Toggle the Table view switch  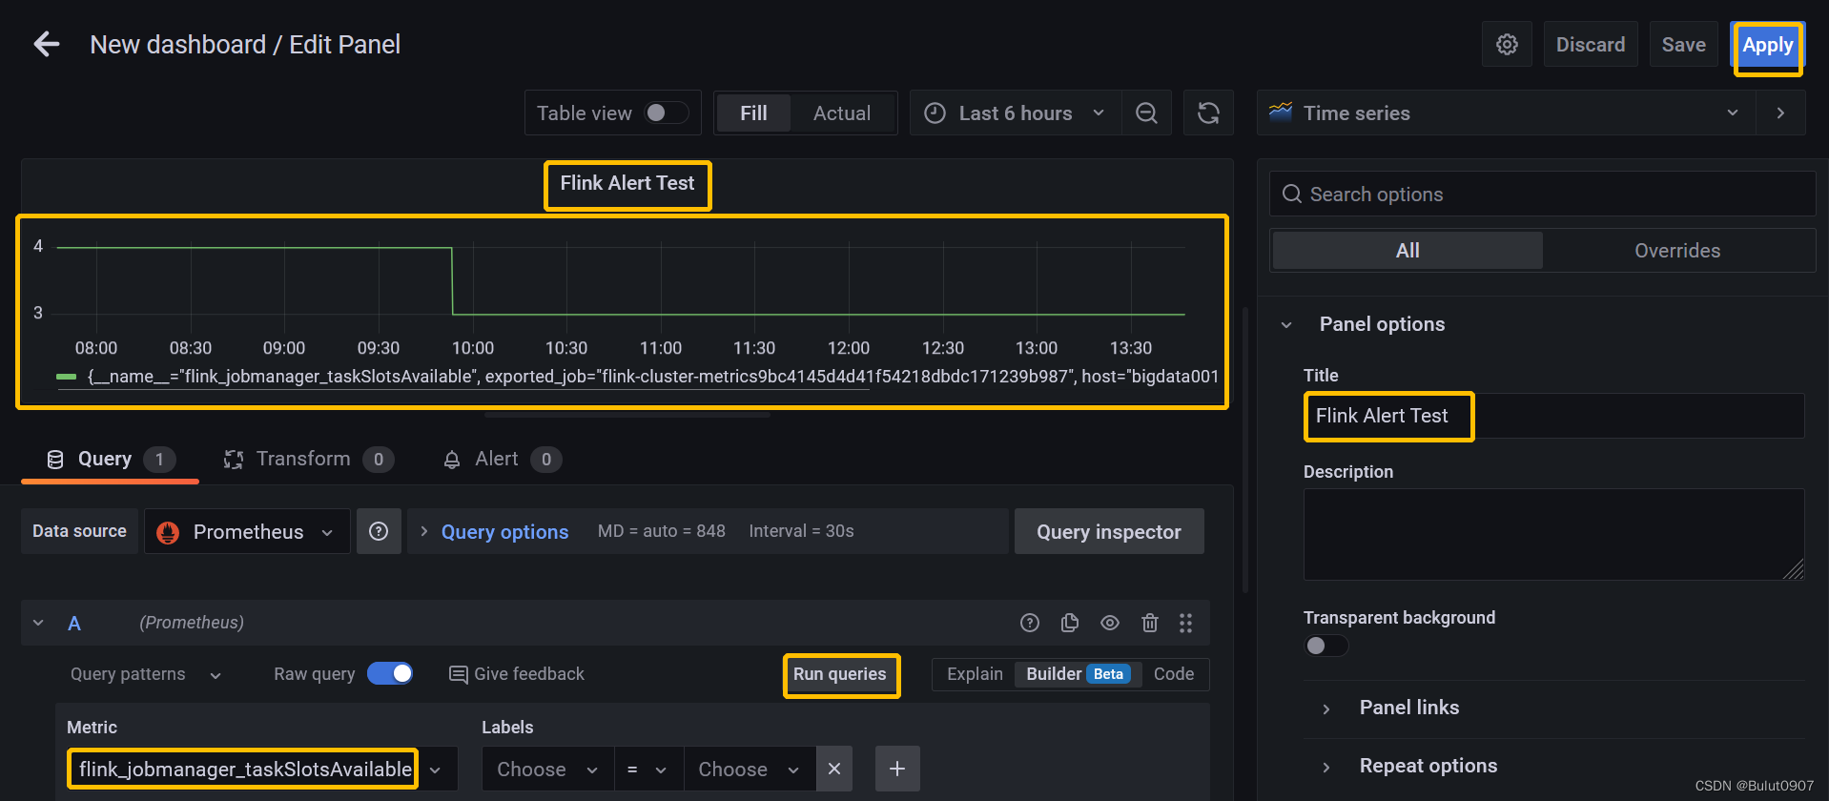(x=667, y=113)
